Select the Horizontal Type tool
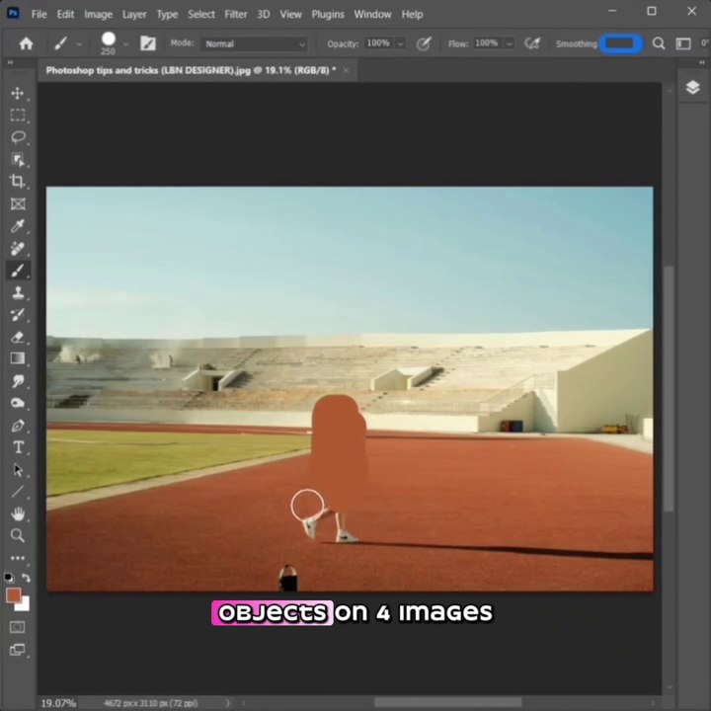This screenshot has height=711, width=711. (x=17, y=447)
